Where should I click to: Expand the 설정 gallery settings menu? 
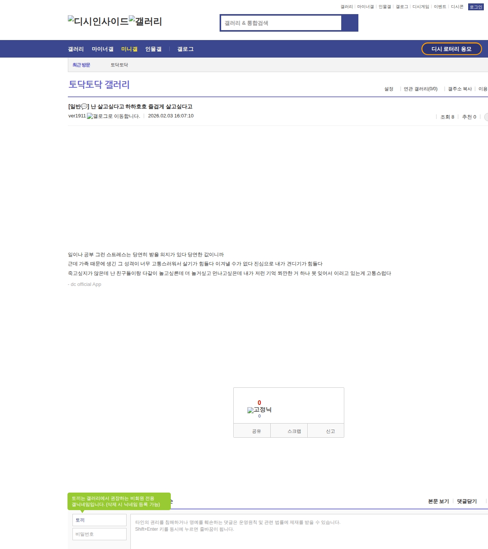(x=388, y=89)
